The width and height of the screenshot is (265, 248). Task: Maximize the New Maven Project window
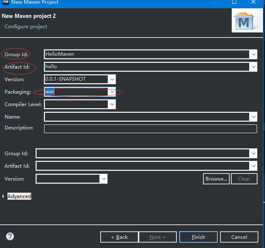point(234,2)
